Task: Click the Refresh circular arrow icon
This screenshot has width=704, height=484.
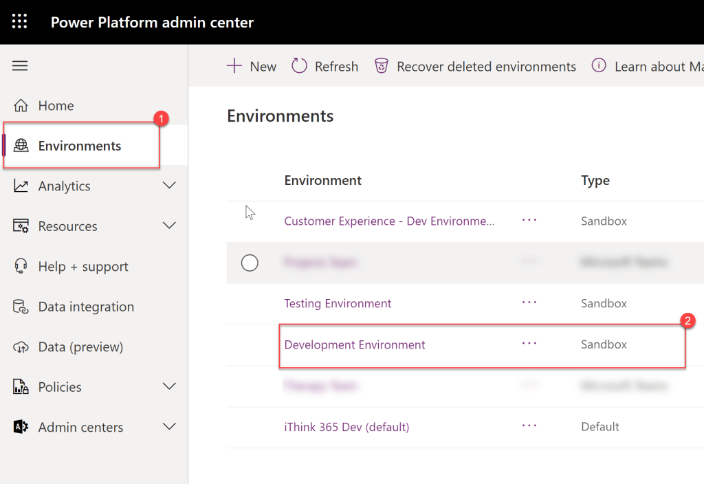Action: click(299, 66)
